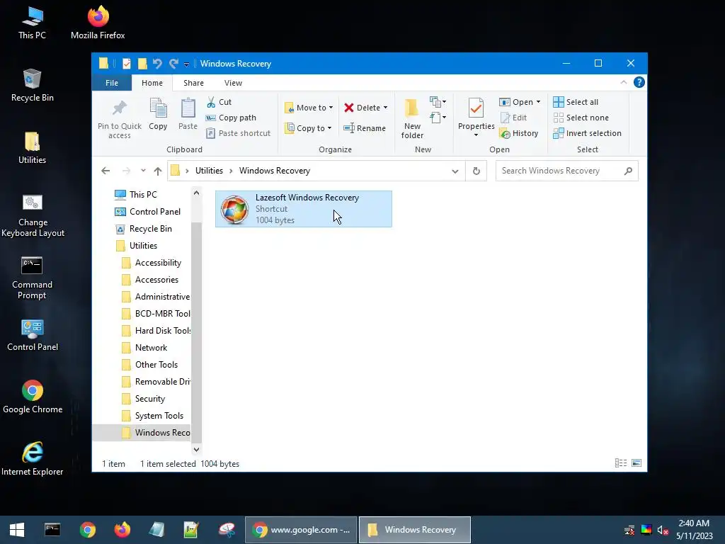Expand the Open dropdown arrow
Screen dimensions: 725x544
coord(538,102)
